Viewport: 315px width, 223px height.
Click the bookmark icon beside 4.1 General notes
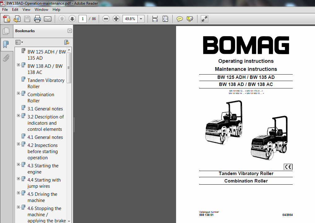[x=24, y=136]
